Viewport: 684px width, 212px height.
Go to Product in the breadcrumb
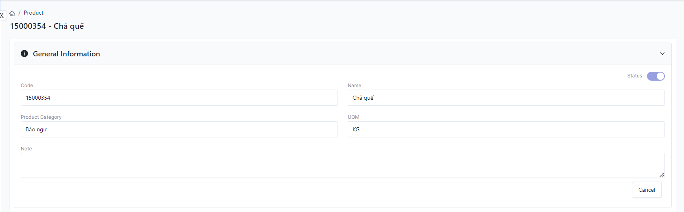(x=33, y=13)
